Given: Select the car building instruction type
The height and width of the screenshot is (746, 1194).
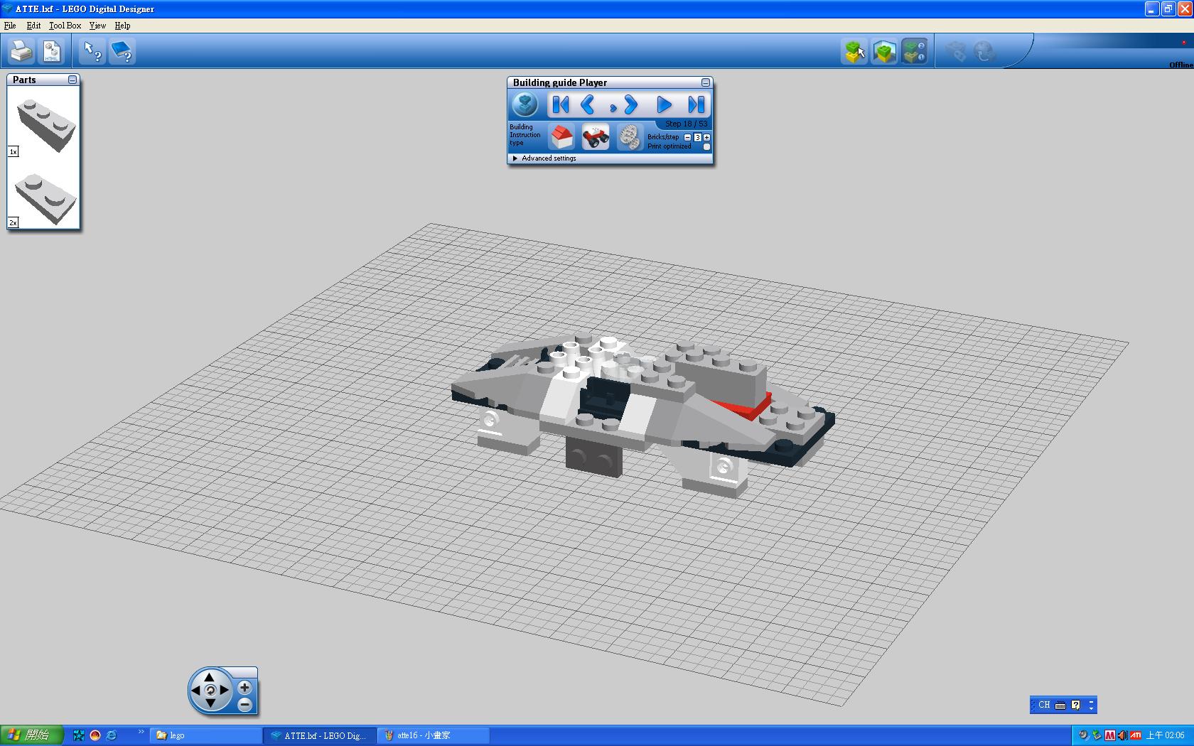Looking at the screenshot, I should 595,136.
